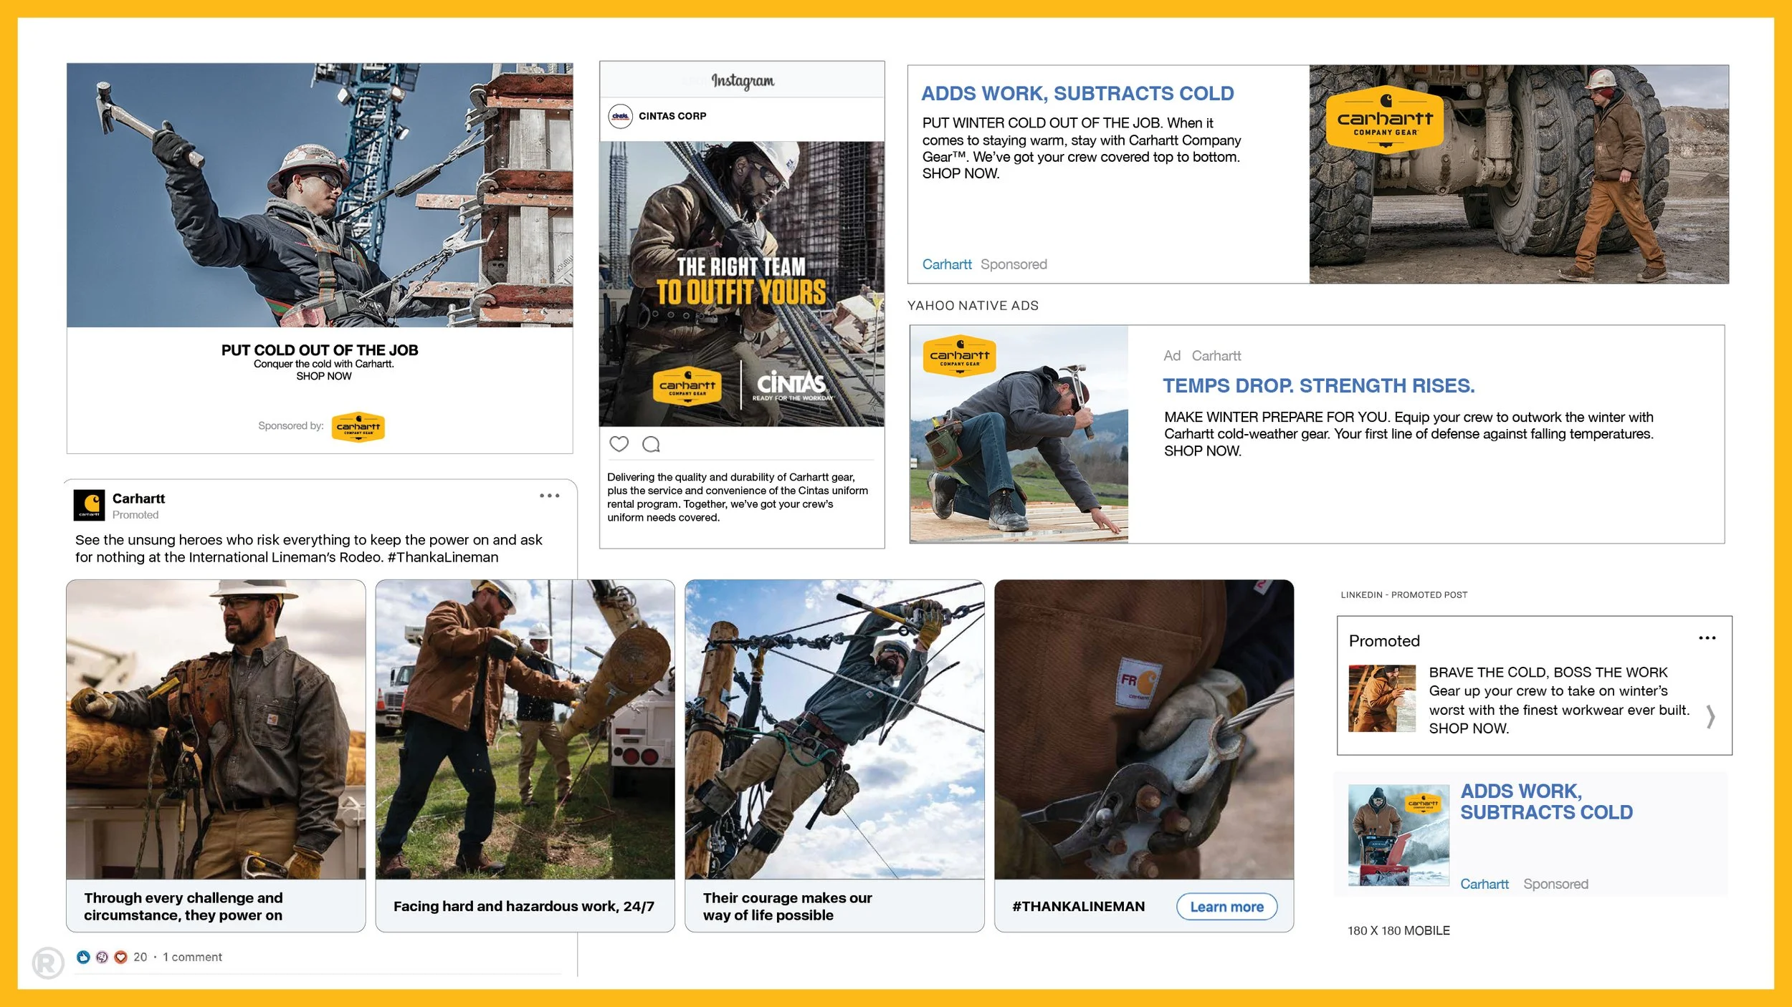
Task: Click the Temps Drop Strength Rises headline
Action: 1318,386
